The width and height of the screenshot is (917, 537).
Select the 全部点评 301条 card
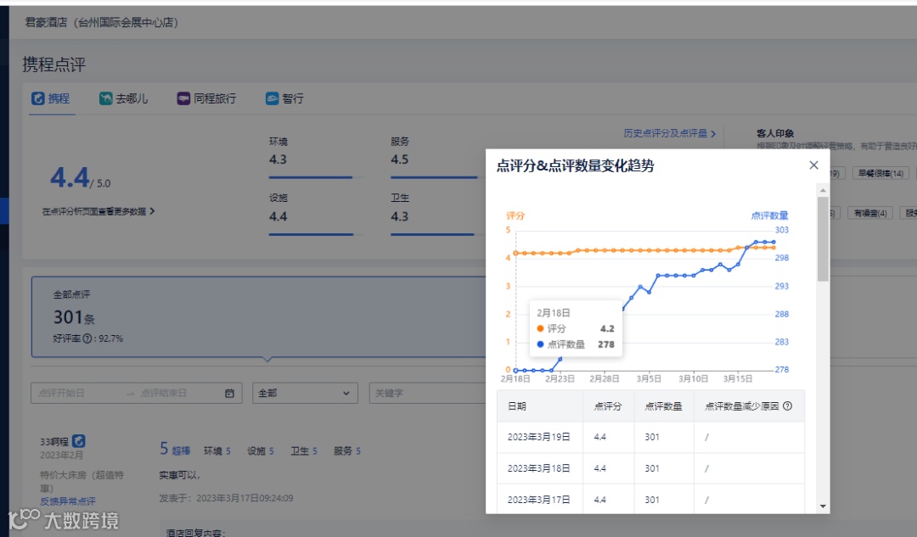[259, 316]
